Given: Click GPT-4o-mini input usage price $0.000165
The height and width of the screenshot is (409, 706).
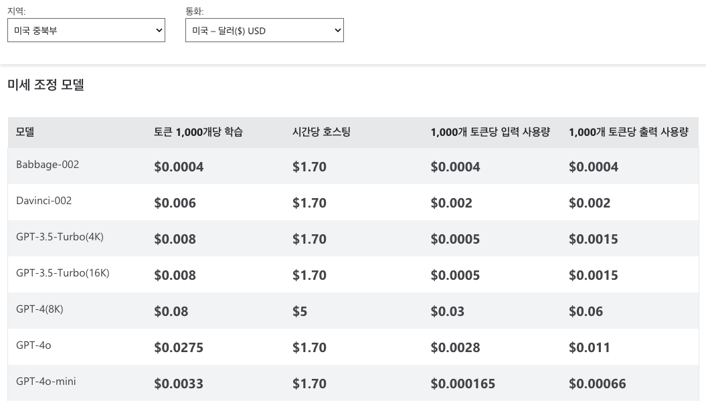Looking at the screenshot, I should pyautogui.click(x=463, y=384).
